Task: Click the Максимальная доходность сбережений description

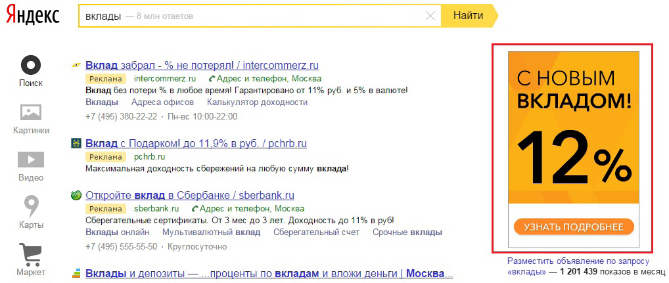Action: (217, 169)
